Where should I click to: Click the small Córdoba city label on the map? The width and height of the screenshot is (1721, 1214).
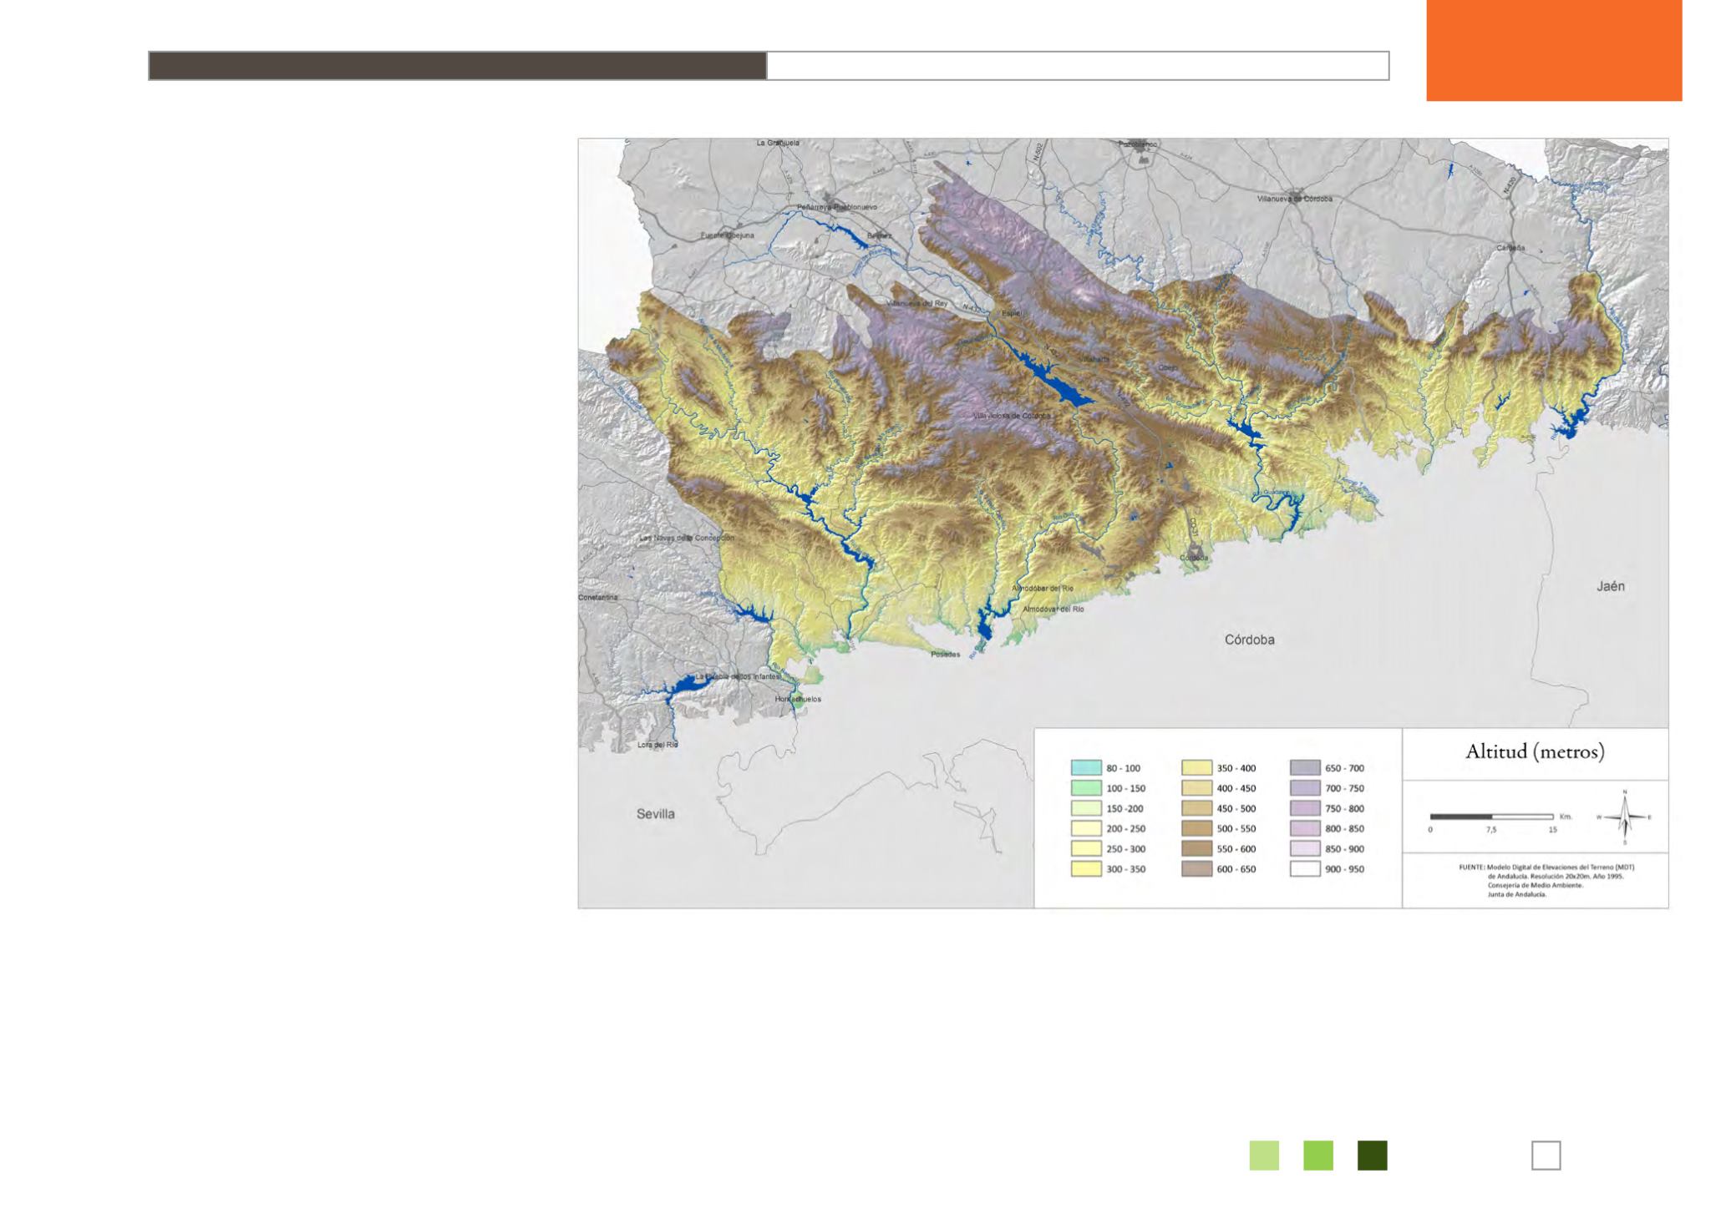coord(1194,558)
